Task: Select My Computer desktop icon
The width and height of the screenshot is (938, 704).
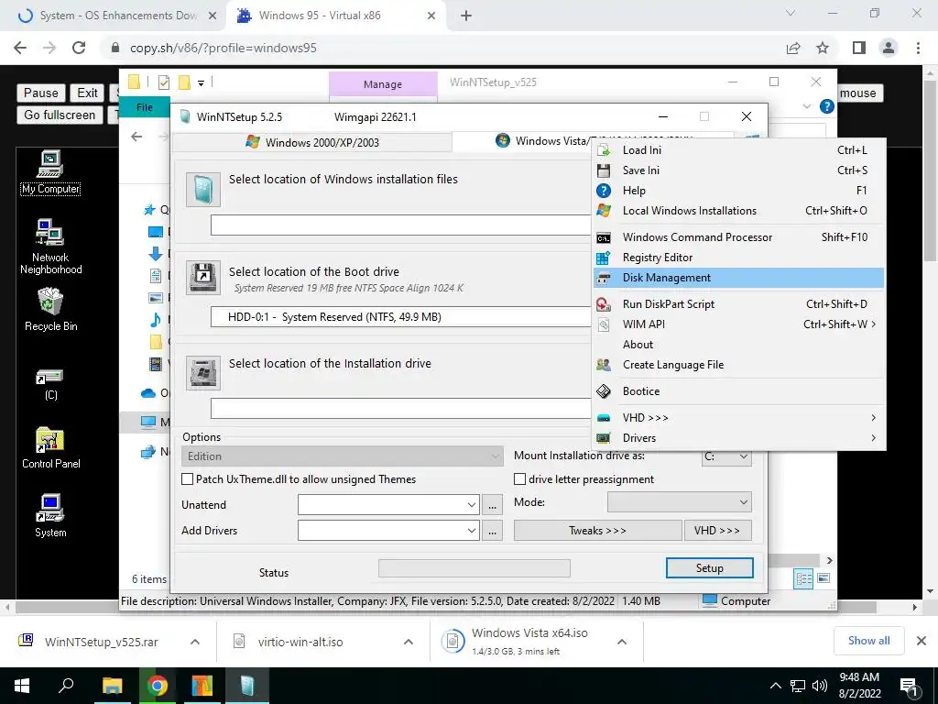Action: pos(50,172)
